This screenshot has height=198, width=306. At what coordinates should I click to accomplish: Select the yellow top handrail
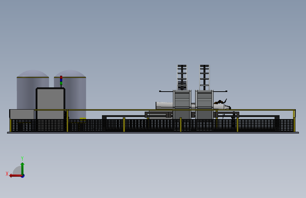point(165,110)
